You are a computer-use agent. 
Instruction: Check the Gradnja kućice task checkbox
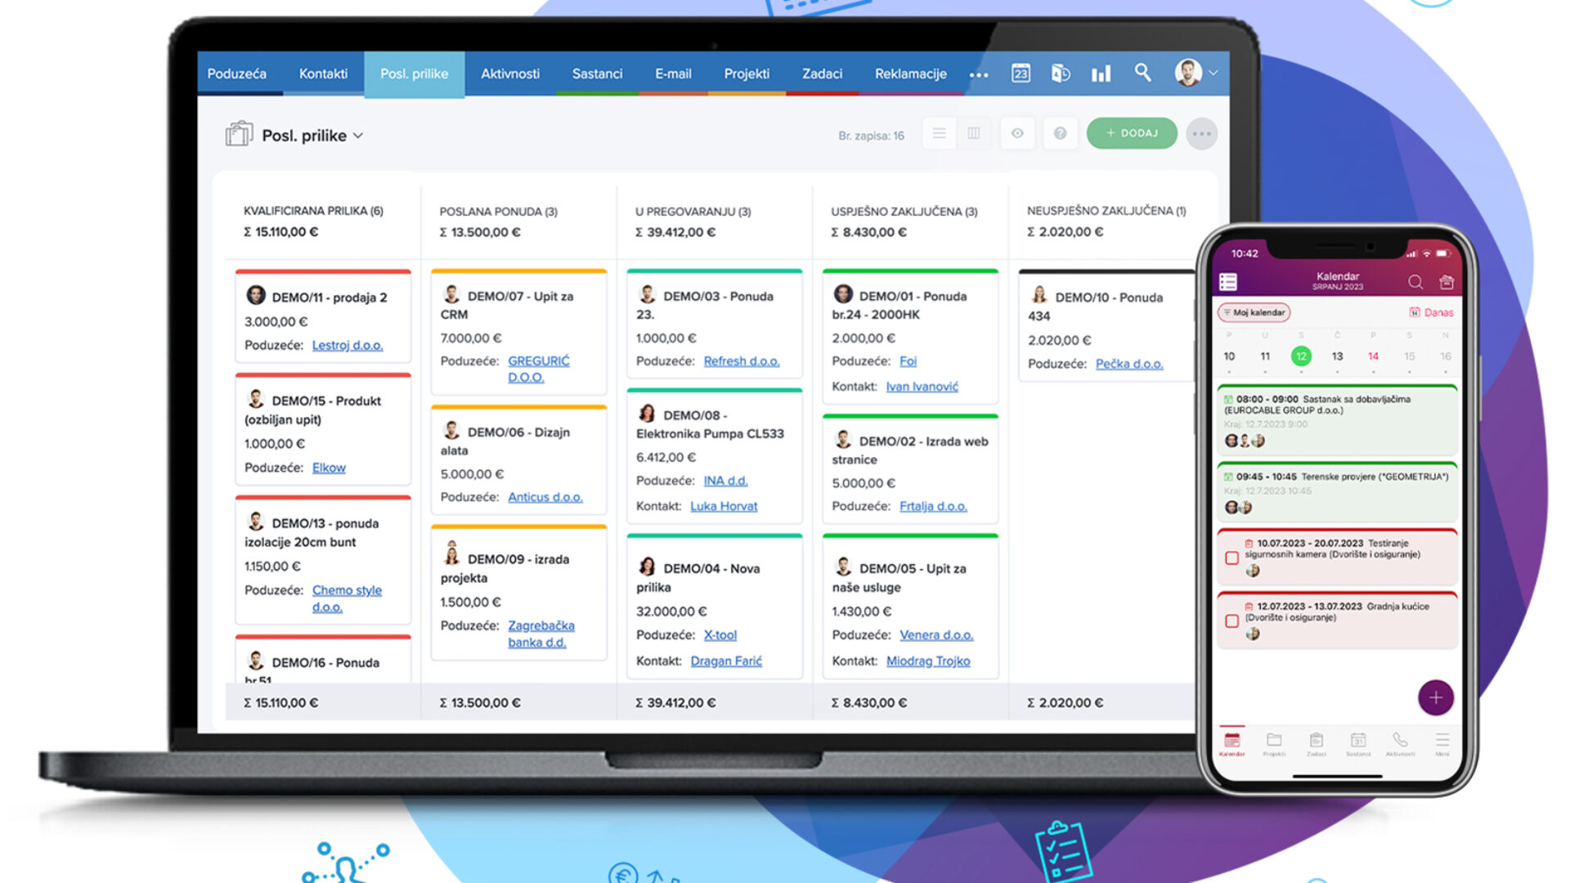pyautogui.click(x=1231, y=621)
